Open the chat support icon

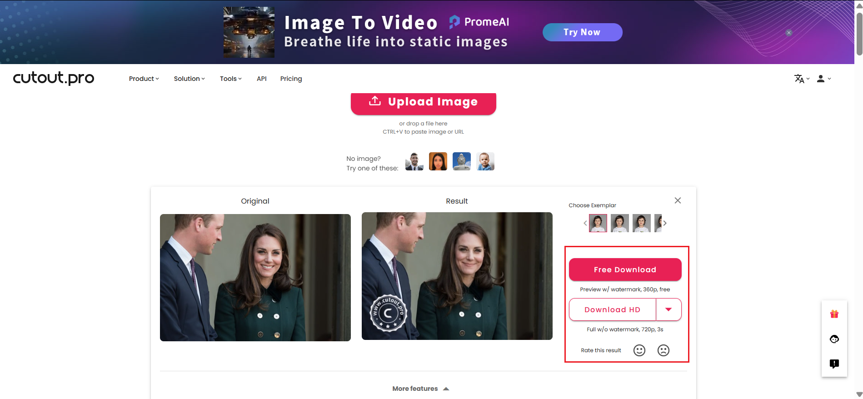pos(834,339)
